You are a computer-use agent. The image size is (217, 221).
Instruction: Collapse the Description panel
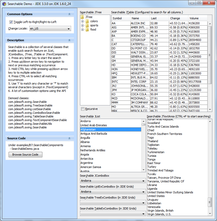69,40
